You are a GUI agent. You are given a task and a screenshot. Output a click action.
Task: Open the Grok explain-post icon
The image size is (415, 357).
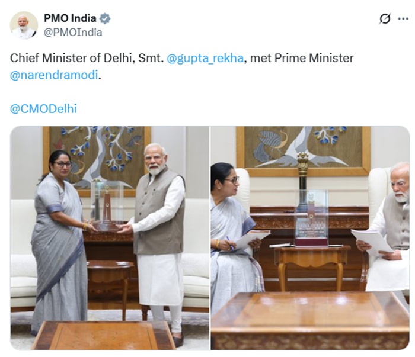(385, 19)
